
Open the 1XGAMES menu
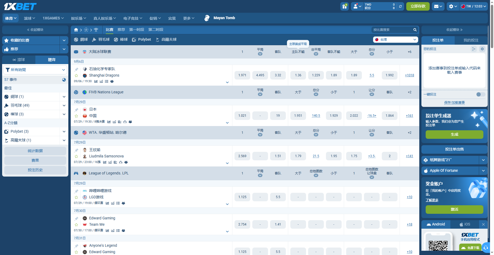(53, 18)
